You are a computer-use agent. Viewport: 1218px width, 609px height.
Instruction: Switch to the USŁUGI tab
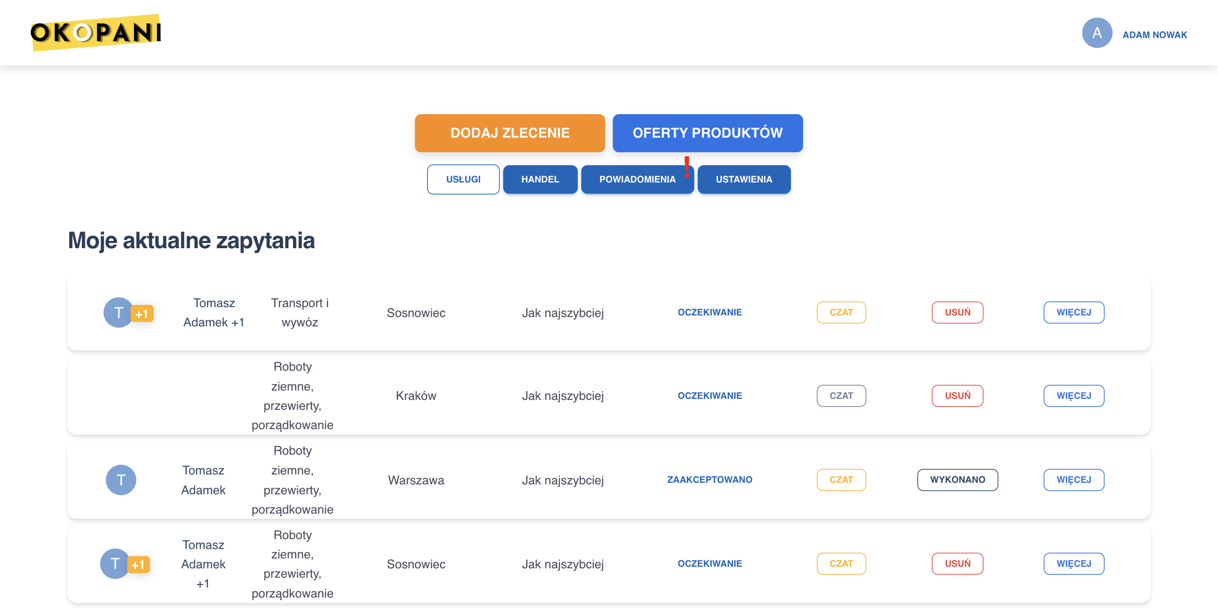[463, 179]
